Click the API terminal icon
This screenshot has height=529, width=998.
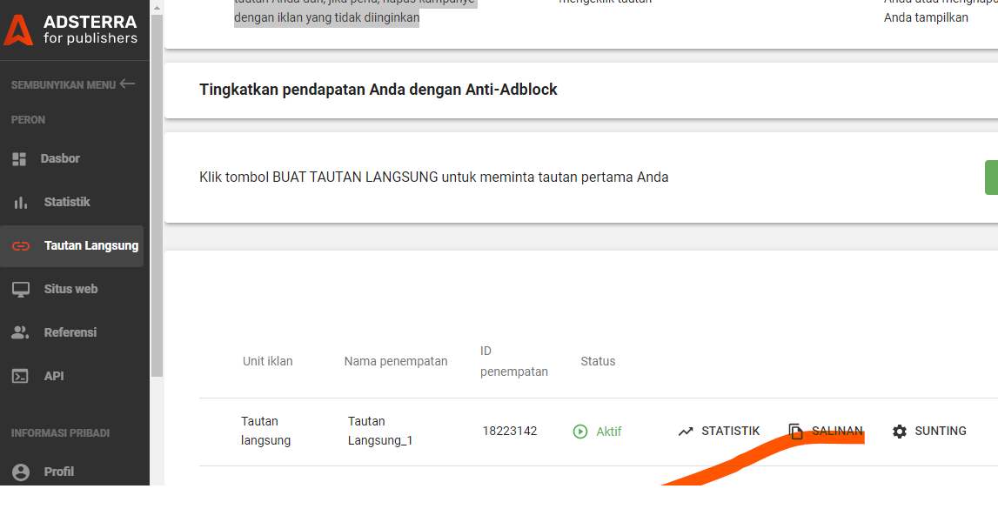(20, 376)
